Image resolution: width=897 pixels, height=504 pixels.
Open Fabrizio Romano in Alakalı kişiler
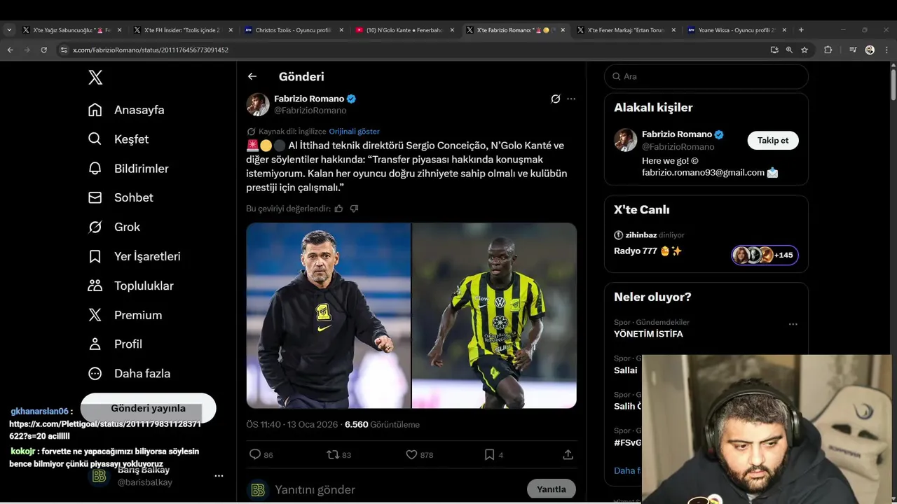click(677, 134)
